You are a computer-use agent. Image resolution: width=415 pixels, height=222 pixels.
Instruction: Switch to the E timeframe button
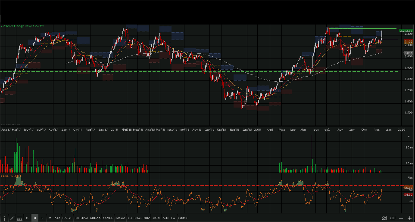point(42,218)
